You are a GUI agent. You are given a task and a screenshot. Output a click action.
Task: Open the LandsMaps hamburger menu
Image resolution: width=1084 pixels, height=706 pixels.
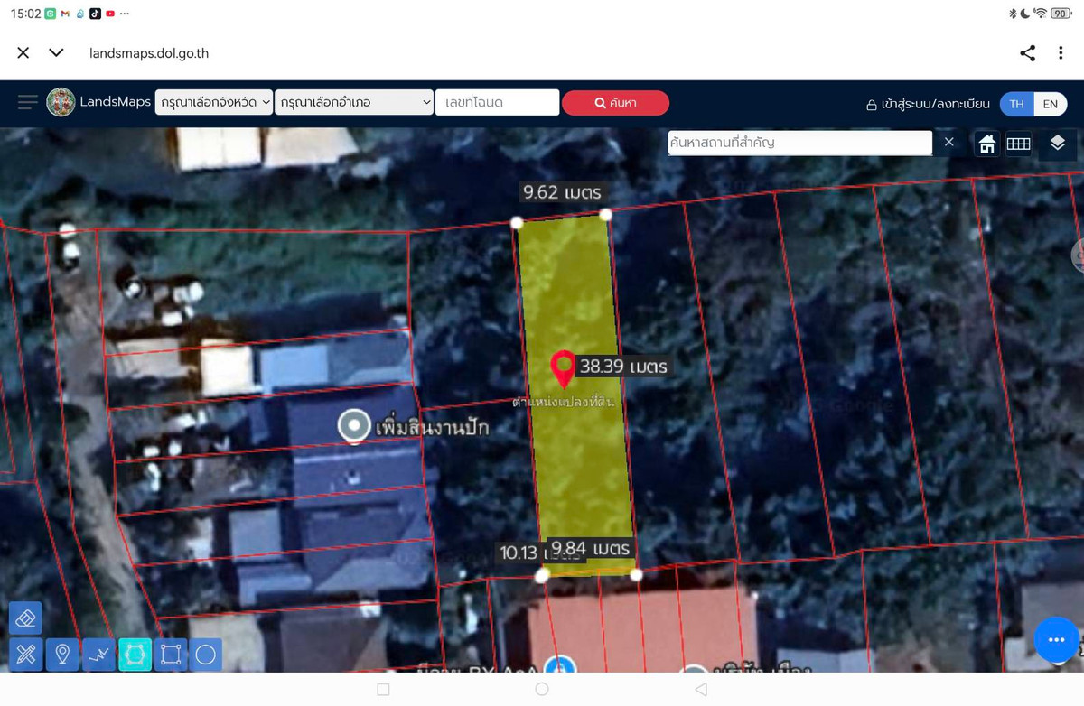[28, 102]
